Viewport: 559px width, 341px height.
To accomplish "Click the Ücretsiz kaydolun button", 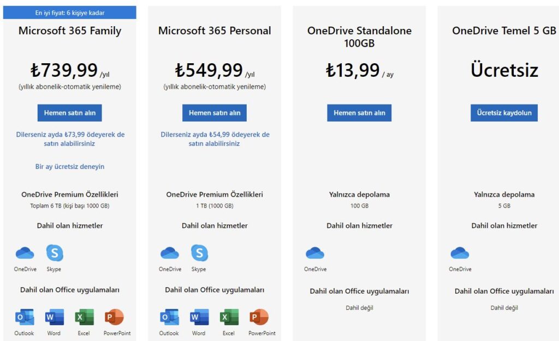I will tap(504, 113).
